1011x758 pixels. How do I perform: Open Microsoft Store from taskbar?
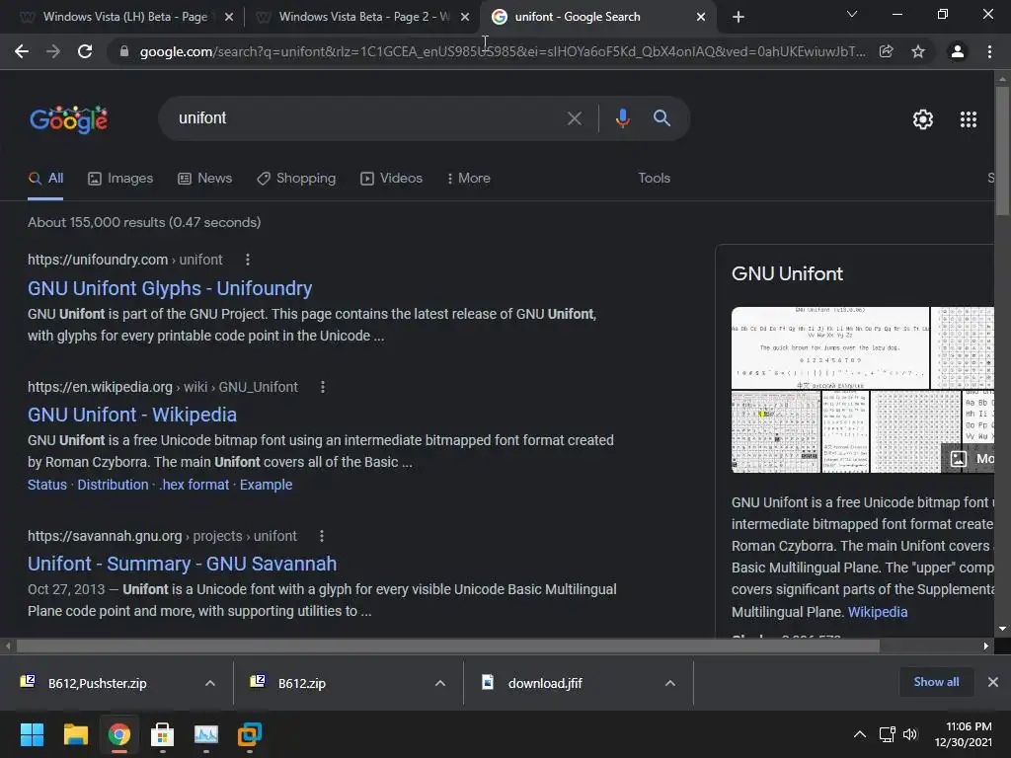coord(163,734)
